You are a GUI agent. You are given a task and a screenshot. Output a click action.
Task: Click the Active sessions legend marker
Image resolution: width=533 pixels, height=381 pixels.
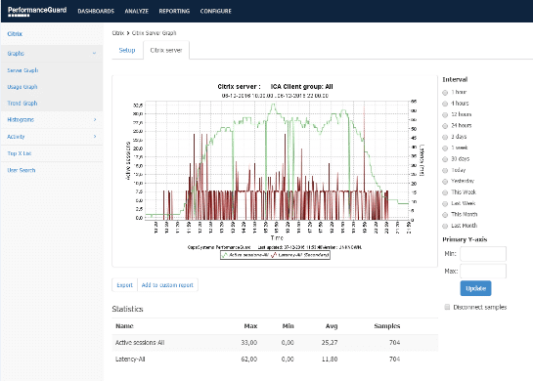click(x=225, y=255)
